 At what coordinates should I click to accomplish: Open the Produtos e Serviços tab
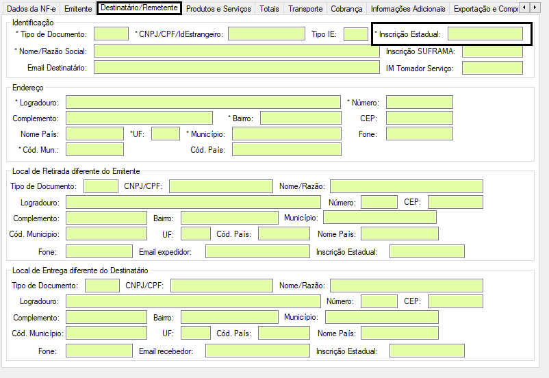click(218, 8)
